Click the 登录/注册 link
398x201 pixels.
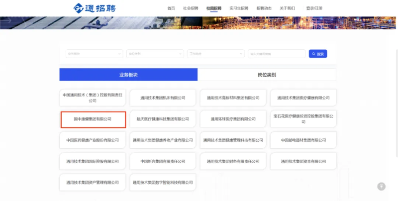(x=314, y=8)
